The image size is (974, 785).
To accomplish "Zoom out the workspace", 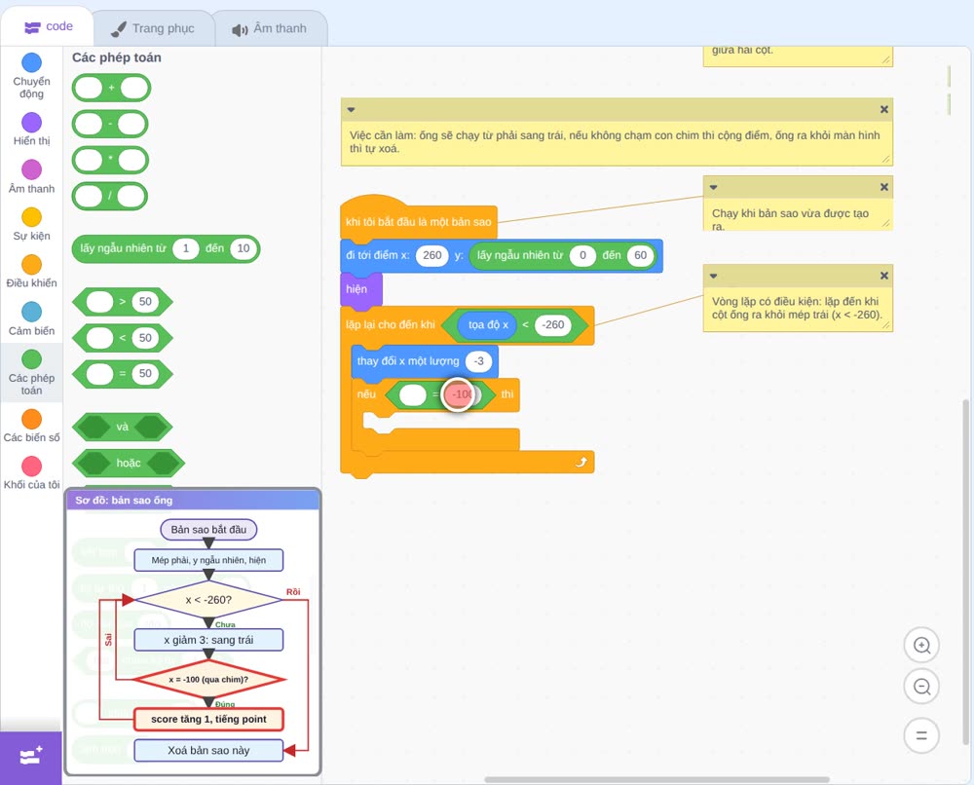I will tap(921, 687).
